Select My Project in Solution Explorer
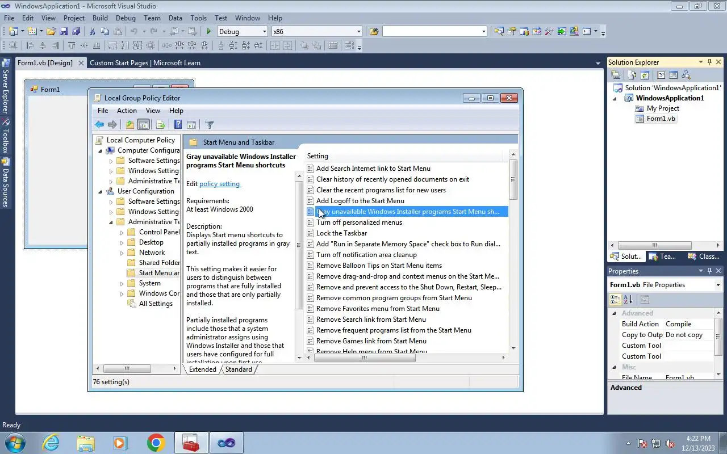 (x=663, y=108)
